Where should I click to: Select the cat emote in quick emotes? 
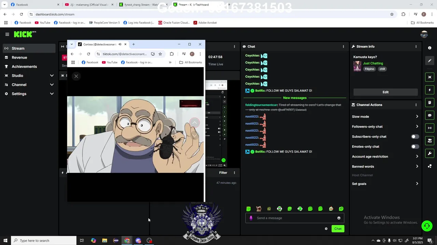pyautogui.click(x=259, y=209)
